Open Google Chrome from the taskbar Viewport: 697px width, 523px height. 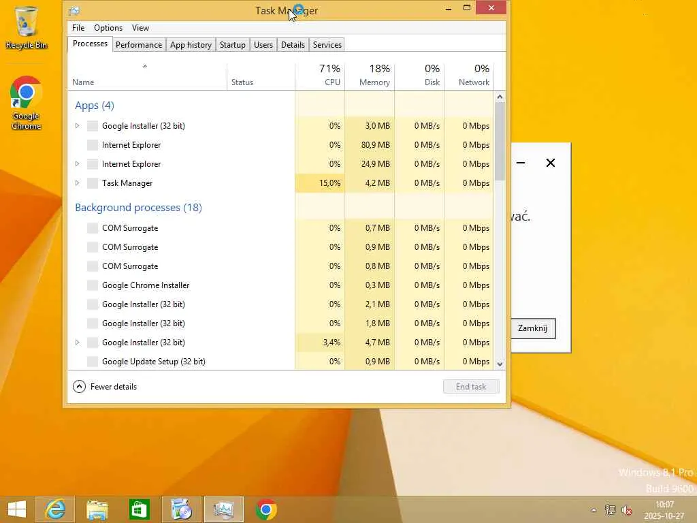coord(266,509)
